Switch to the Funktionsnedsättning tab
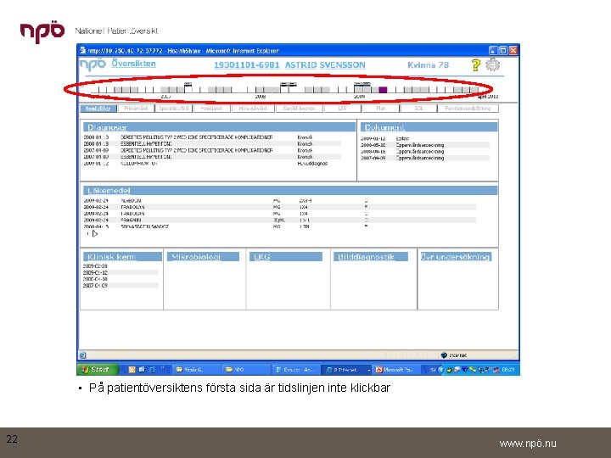Image resolution: width=611 pixels, height=458 pixels. click(x=468, y=109)
